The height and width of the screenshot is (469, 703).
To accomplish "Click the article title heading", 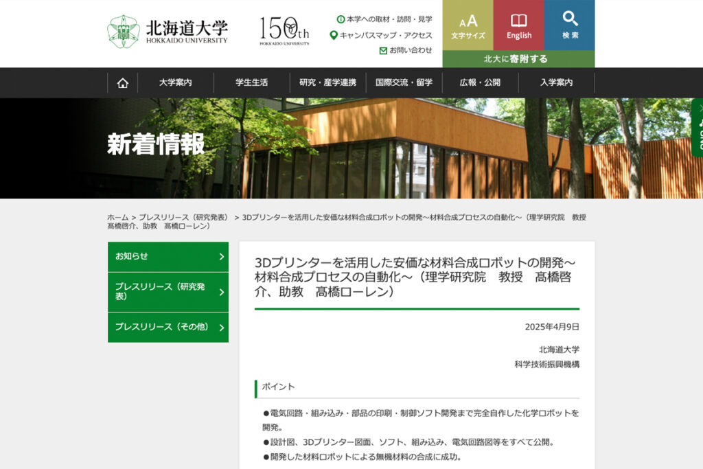I will (x=415, y=277).
